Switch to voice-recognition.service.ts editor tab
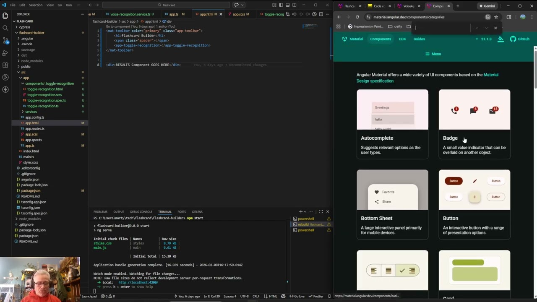537x302 pixels. (130, 14)
